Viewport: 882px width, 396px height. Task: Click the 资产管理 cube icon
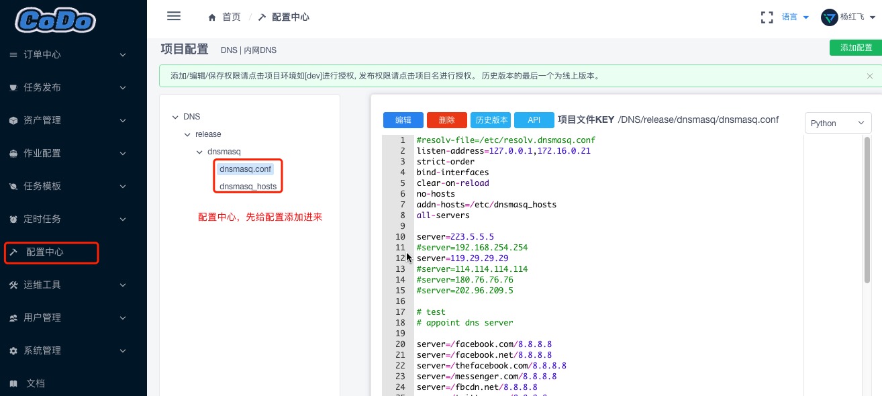[13, 121]
